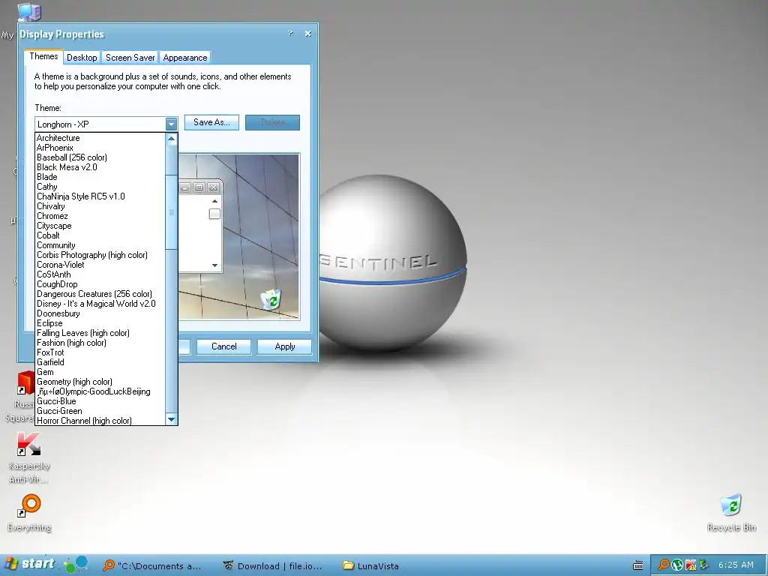Screen dimensions: 768x576
Task: Select ChaNinja Style RC5 v1.0 theme
Action: click(100, 196)
